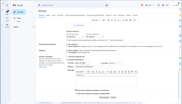
Task: Open the signature editor text size dropdown
Action: [104, 20]
